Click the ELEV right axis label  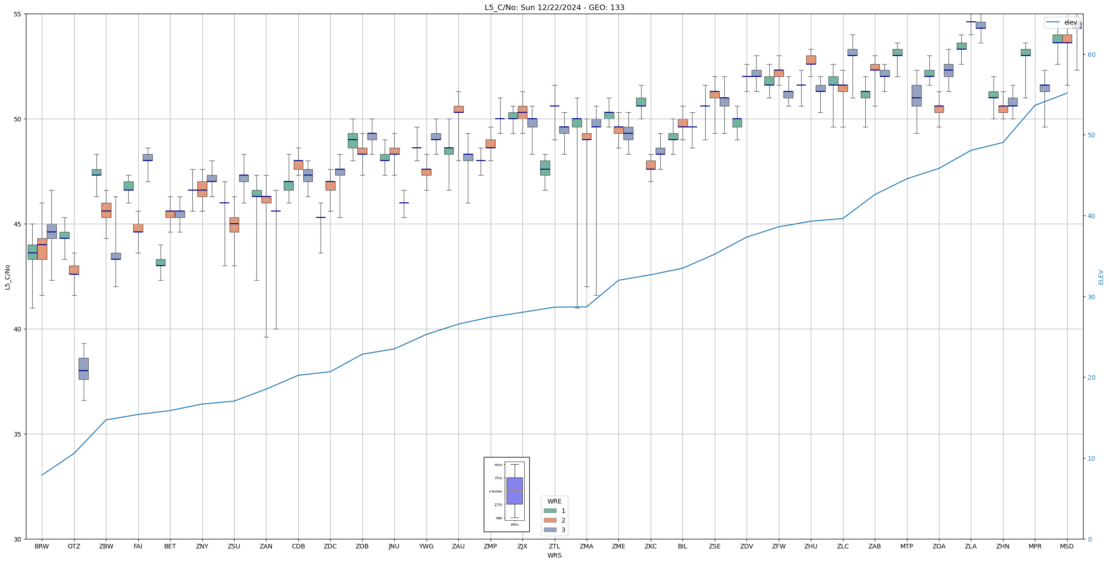pos(1101,277)
